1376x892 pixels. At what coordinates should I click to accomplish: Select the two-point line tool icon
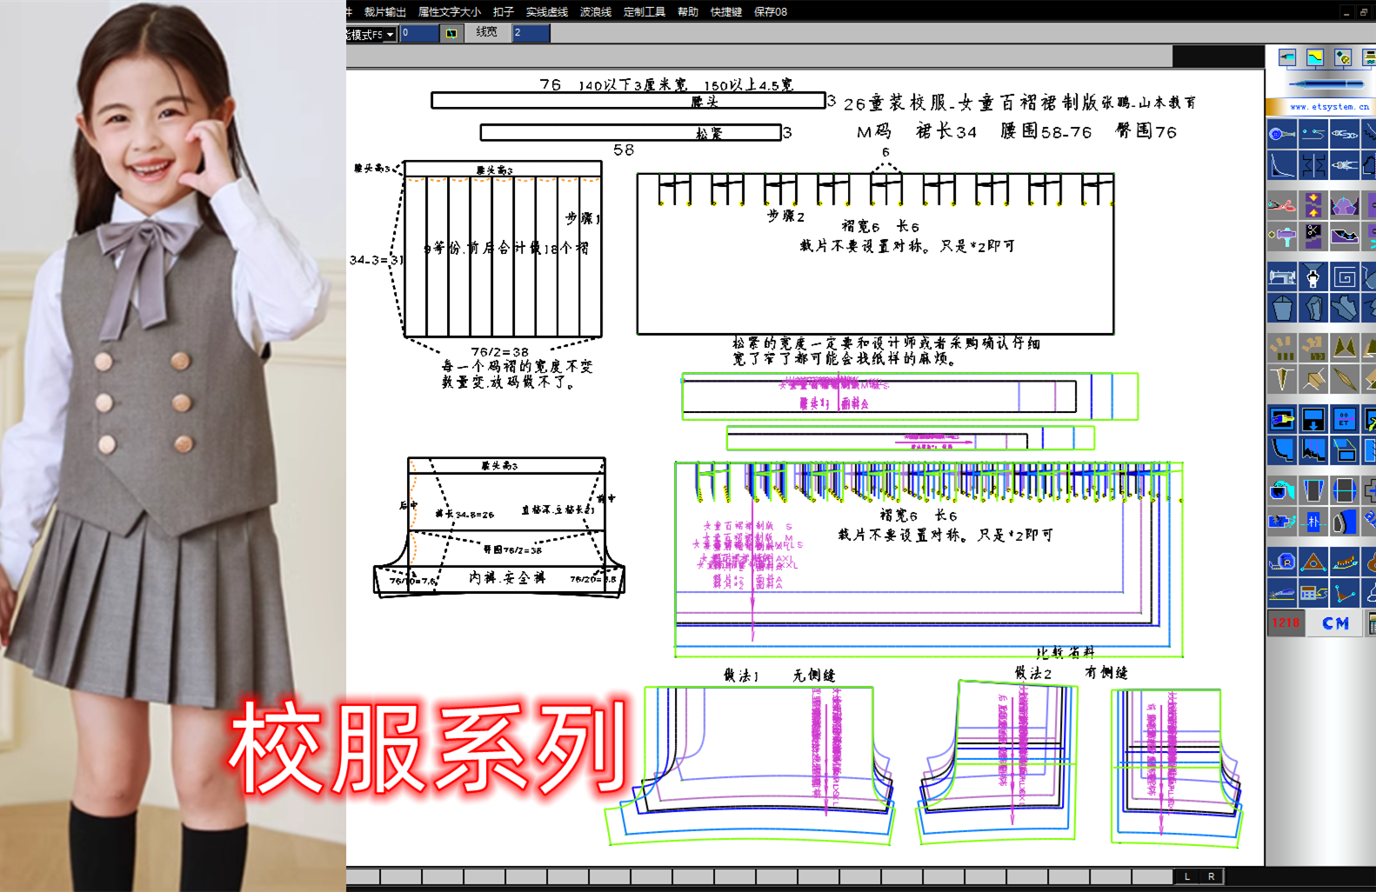pyautogui.click(x=1313, y=134)
